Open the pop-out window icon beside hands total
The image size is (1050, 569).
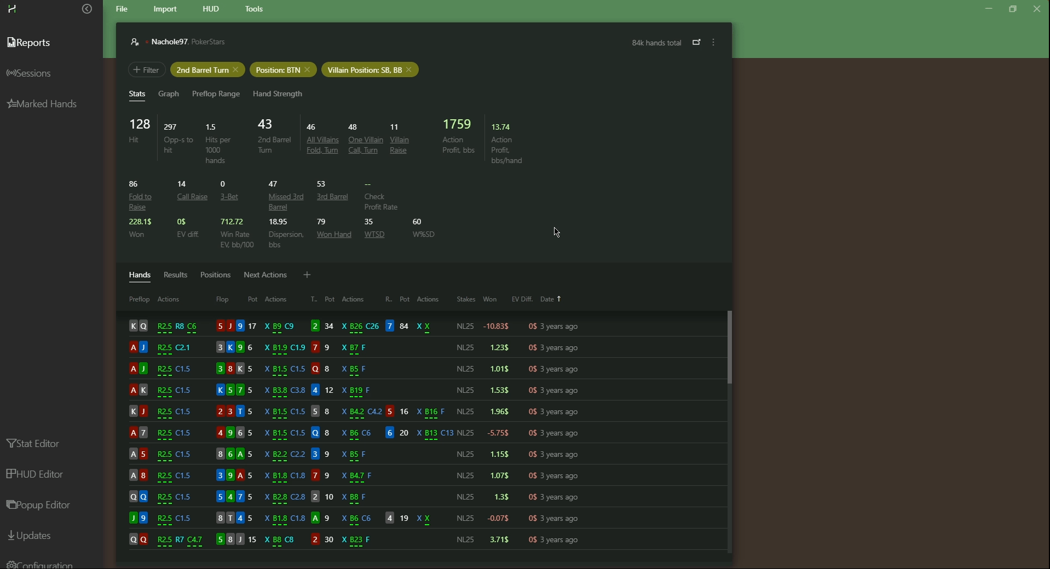[696, 43]
